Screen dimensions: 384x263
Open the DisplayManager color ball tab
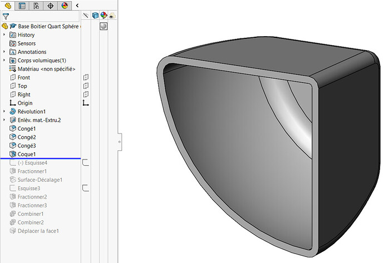click(65, 6)
